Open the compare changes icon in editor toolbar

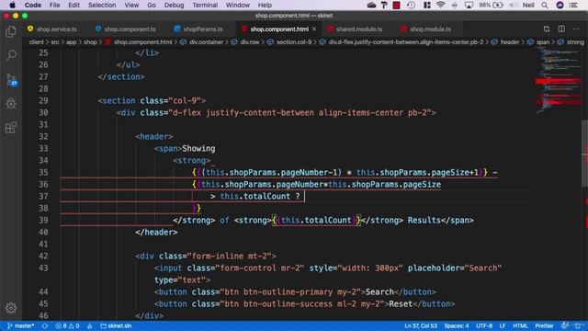[x=547, y=29]
